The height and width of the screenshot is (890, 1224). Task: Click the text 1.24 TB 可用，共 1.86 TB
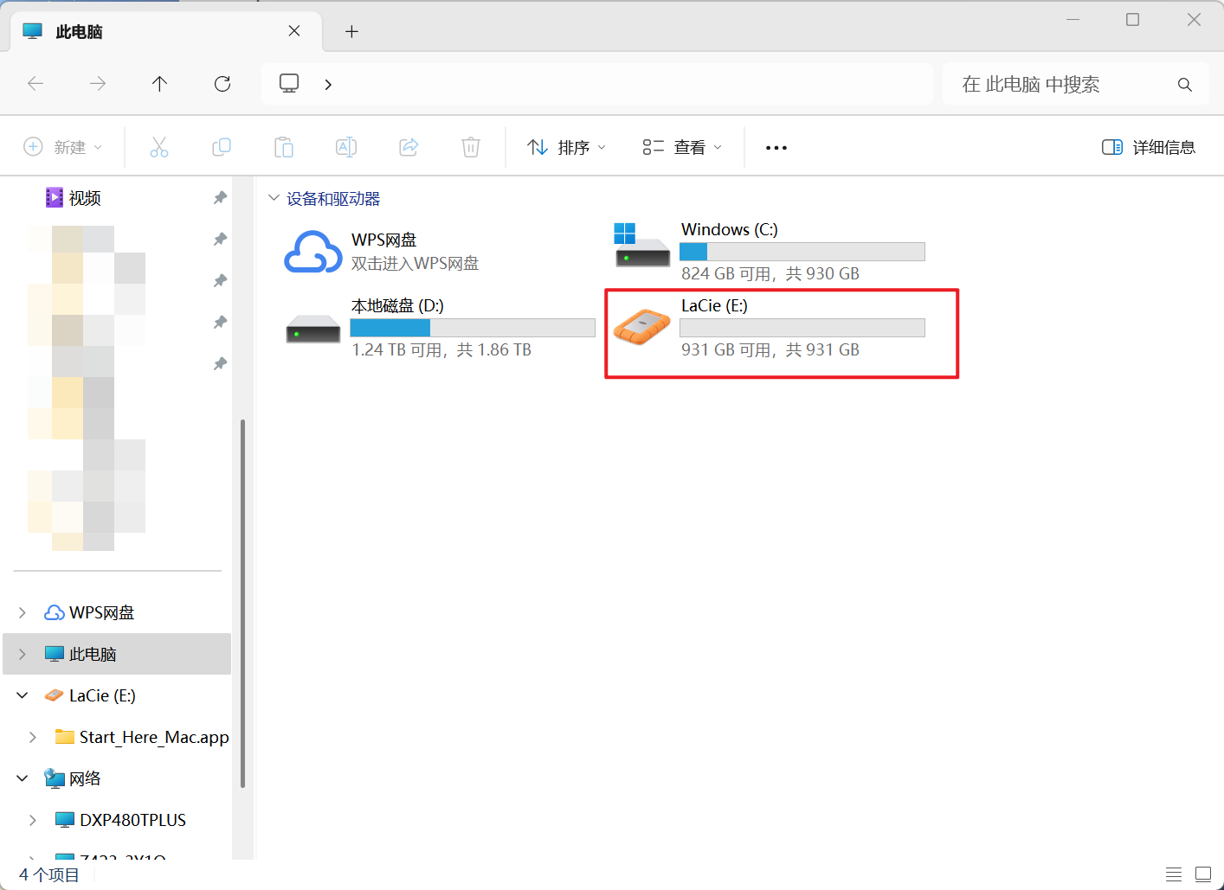click(x=441, y=349)
